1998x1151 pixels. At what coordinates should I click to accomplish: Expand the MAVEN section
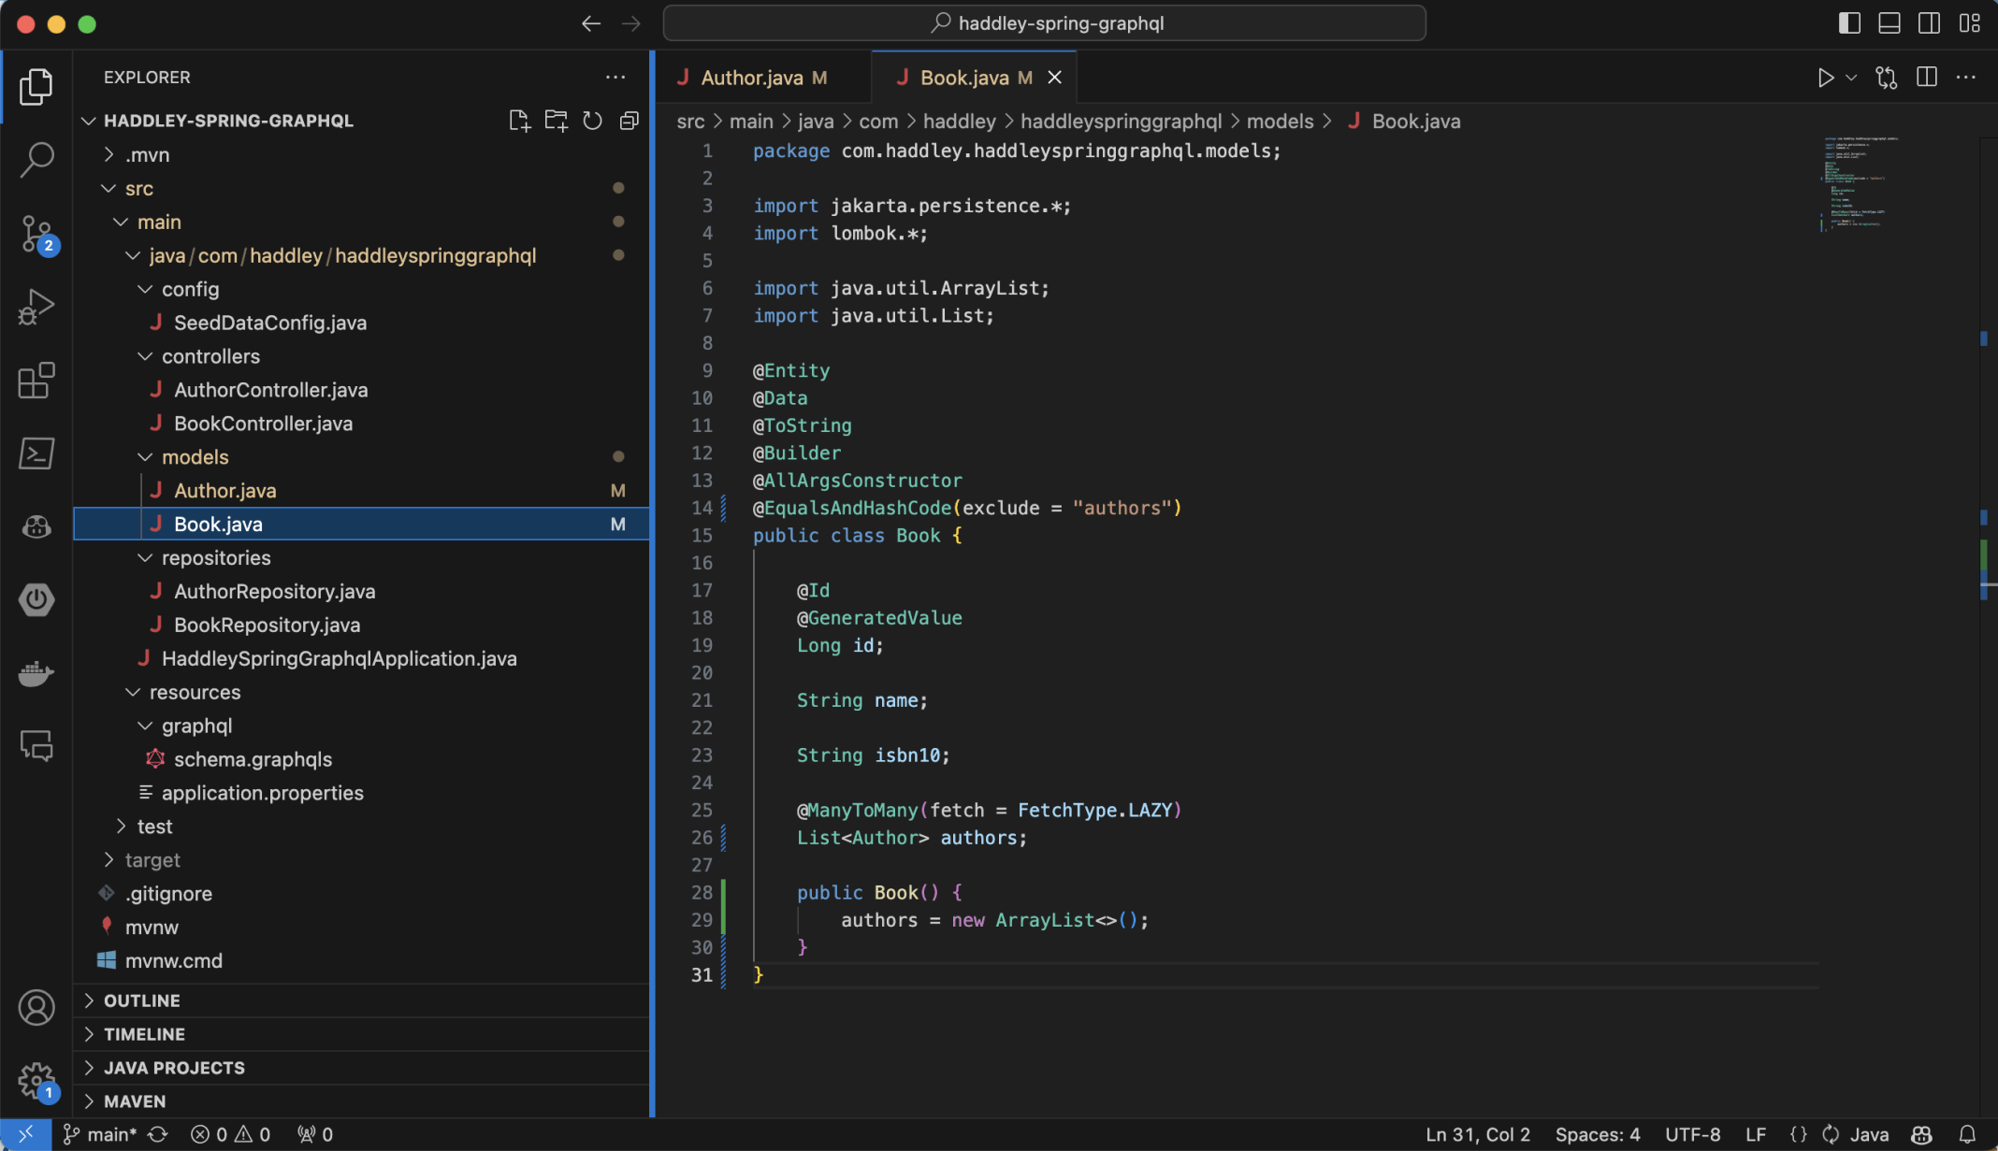coord(135,1101)
